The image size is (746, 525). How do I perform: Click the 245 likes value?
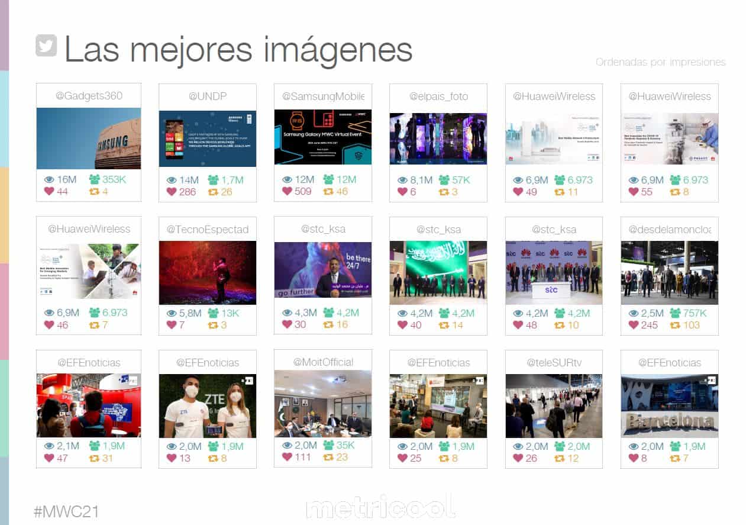pyautogui.click(x=649, y=325)
